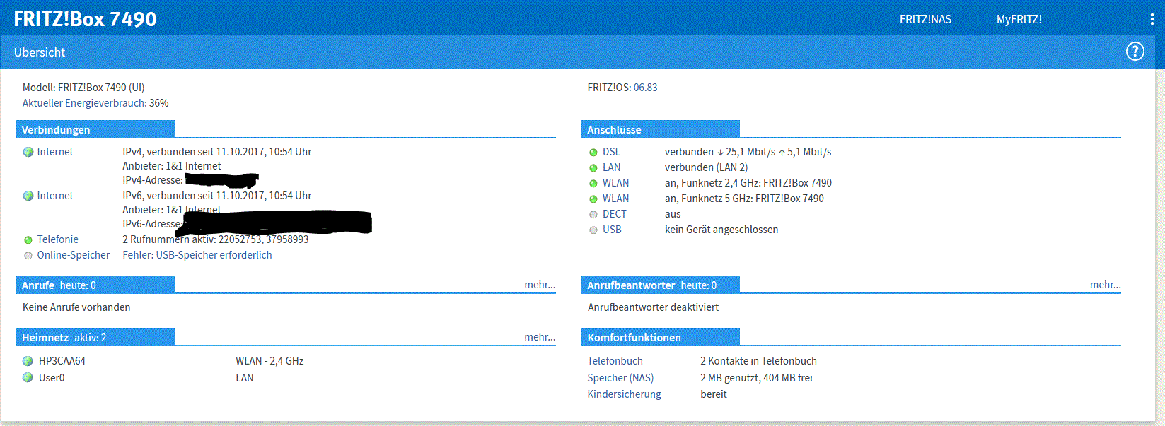1165x426 pixels.
Task: Show more via Anrufbeantworter mehr...
Action: (x=1105, y=285)
